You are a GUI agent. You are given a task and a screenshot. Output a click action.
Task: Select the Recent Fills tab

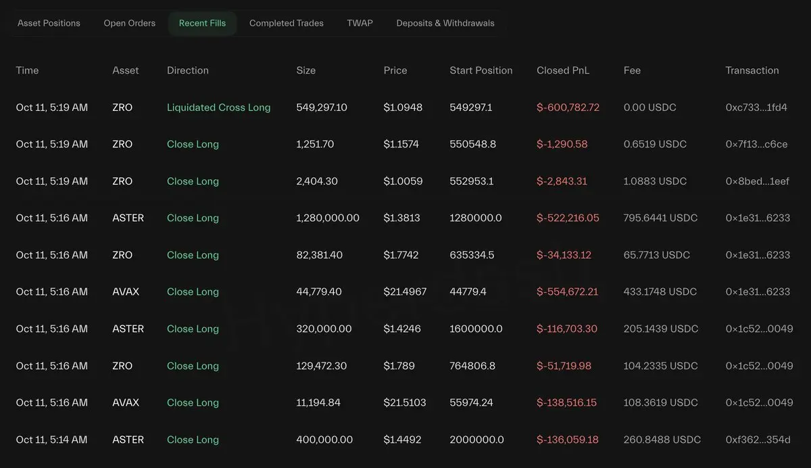[202, 23]
